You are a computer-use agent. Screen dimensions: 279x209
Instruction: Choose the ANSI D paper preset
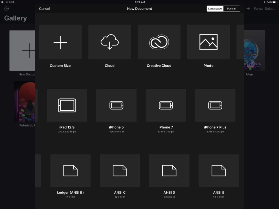[x=169, y=171]
